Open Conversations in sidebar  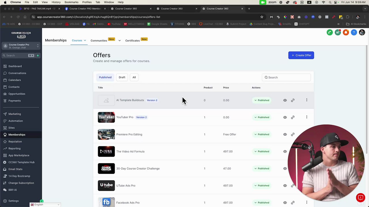tap(17, 73)
